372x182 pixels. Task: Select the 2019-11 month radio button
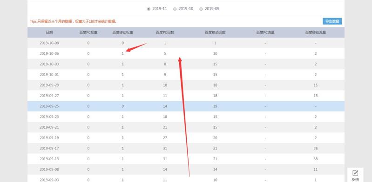point(149,9)
